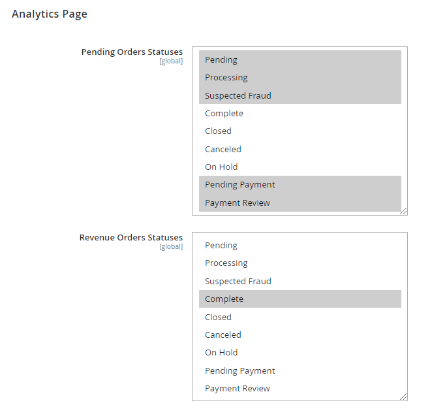Deselect Processing in Pending Orders Statuses list
Image resolution: width=447 pixels, height=409 pixels.
click(x=226, y=78)
